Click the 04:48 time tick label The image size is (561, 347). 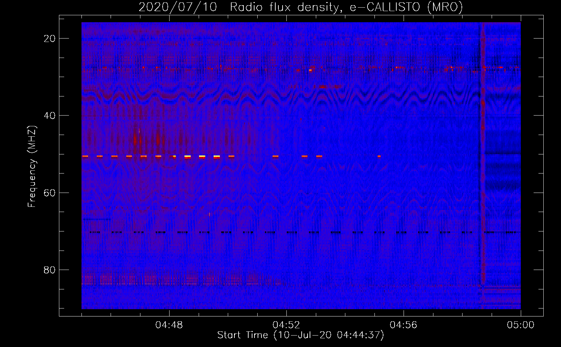coord(169,325)
